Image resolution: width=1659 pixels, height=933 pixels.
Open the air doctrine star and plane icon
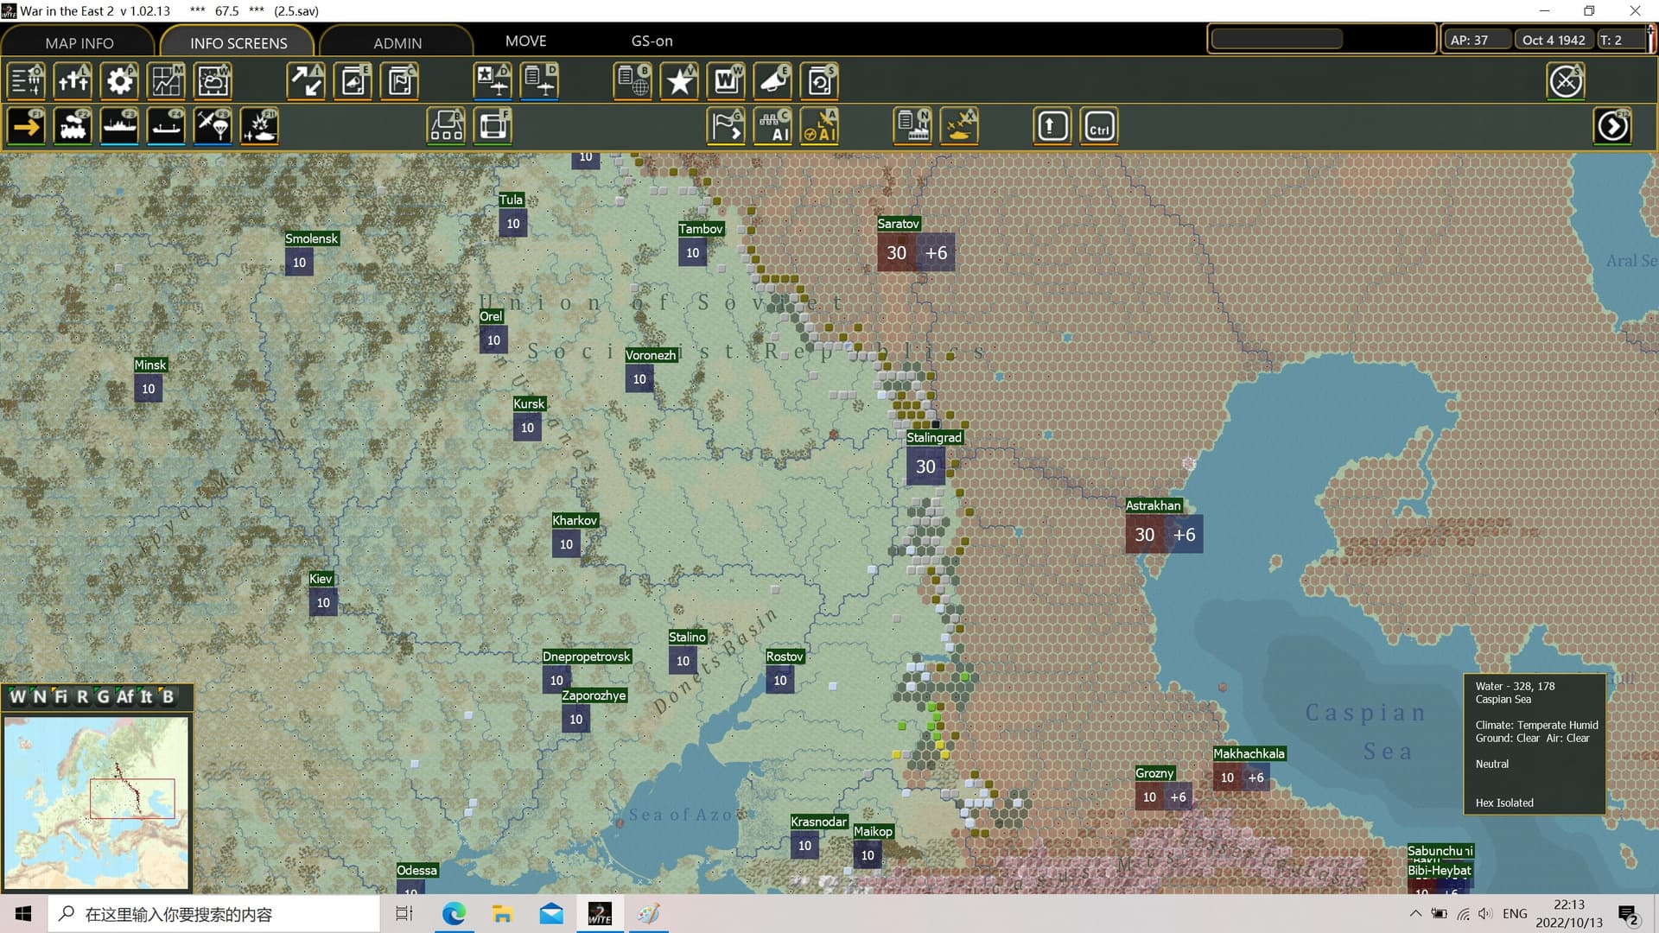pos(493,81)
